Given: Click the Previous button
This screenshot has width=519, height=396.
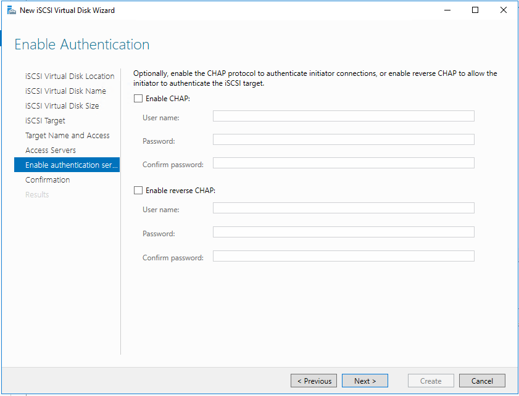Looking at the screenshot, I should (313, 381).
